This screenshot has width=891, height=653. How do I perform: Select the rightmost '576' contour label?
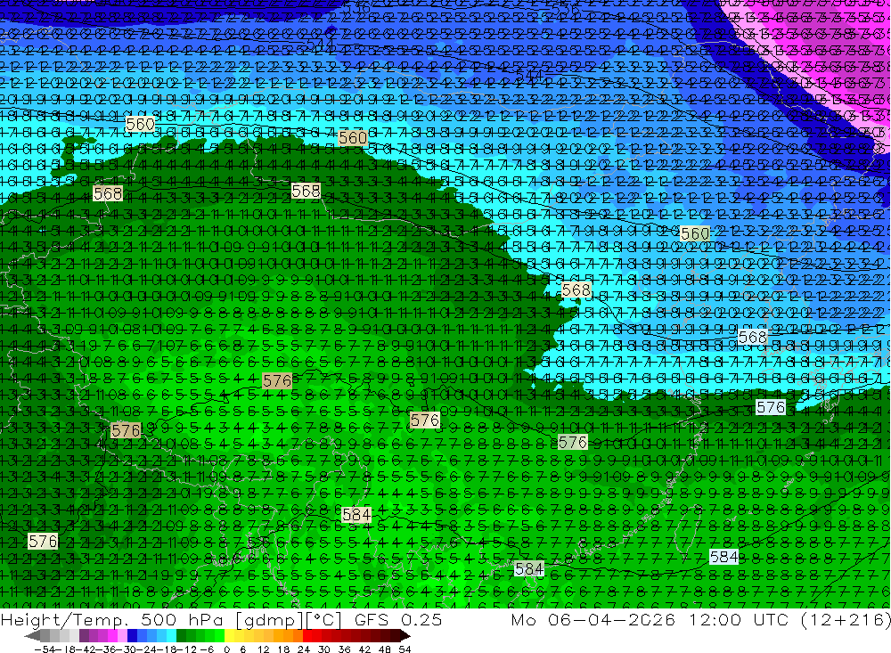tap(771, 407)
